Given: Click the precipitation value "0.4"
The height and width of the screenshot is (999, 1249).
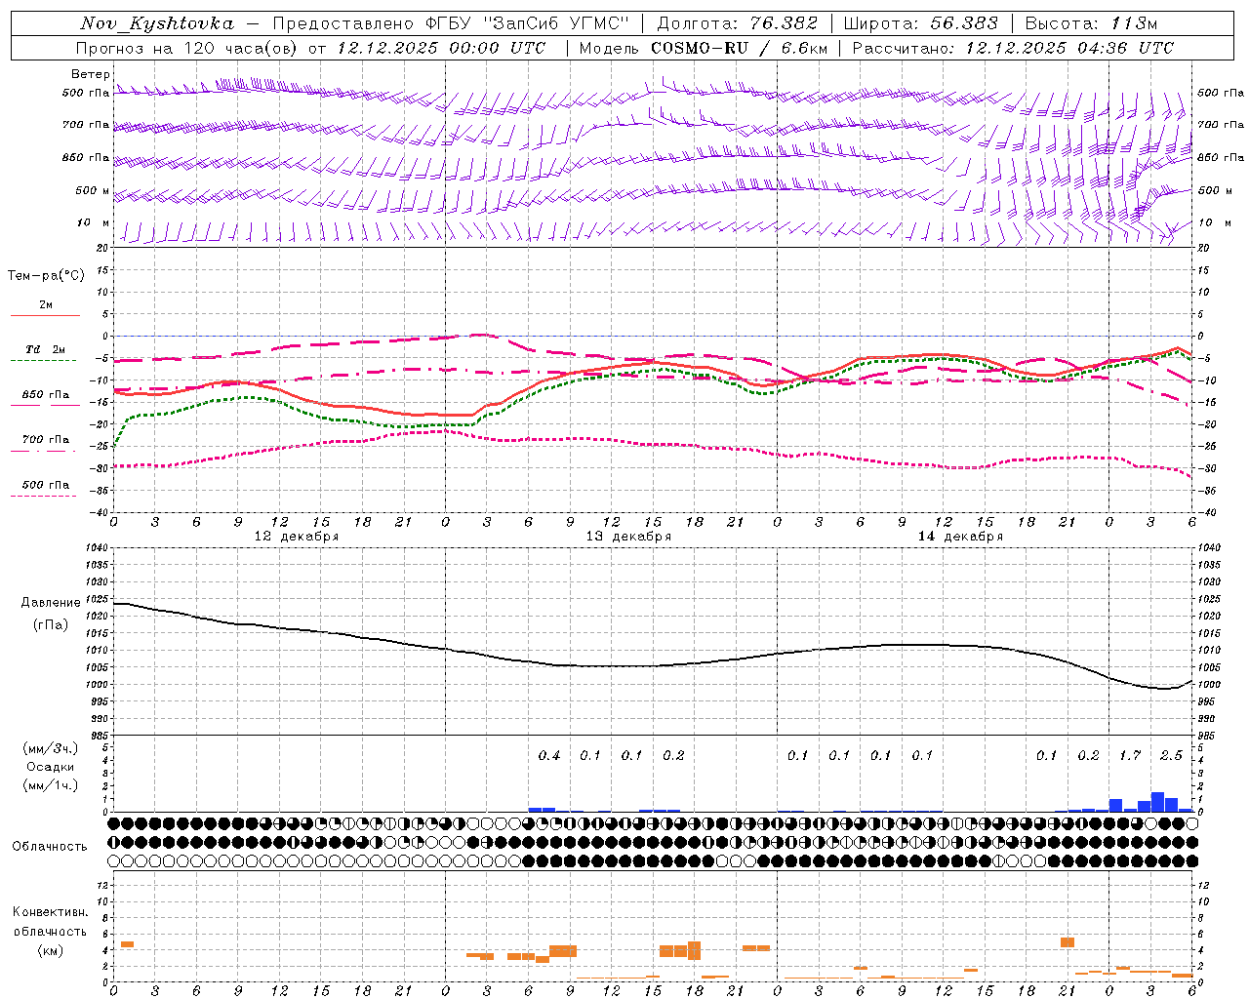Looking at the screenshot, I should tap(549, 755).
